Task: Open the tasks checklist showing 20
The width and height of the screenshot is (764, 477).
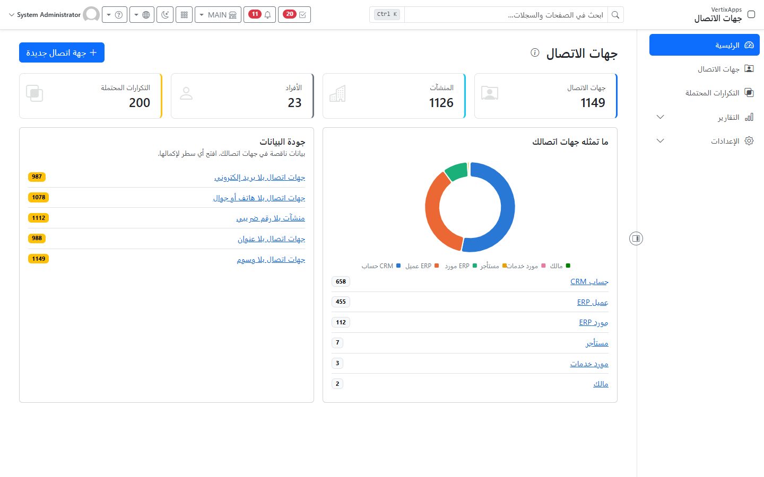Action: 294,15
